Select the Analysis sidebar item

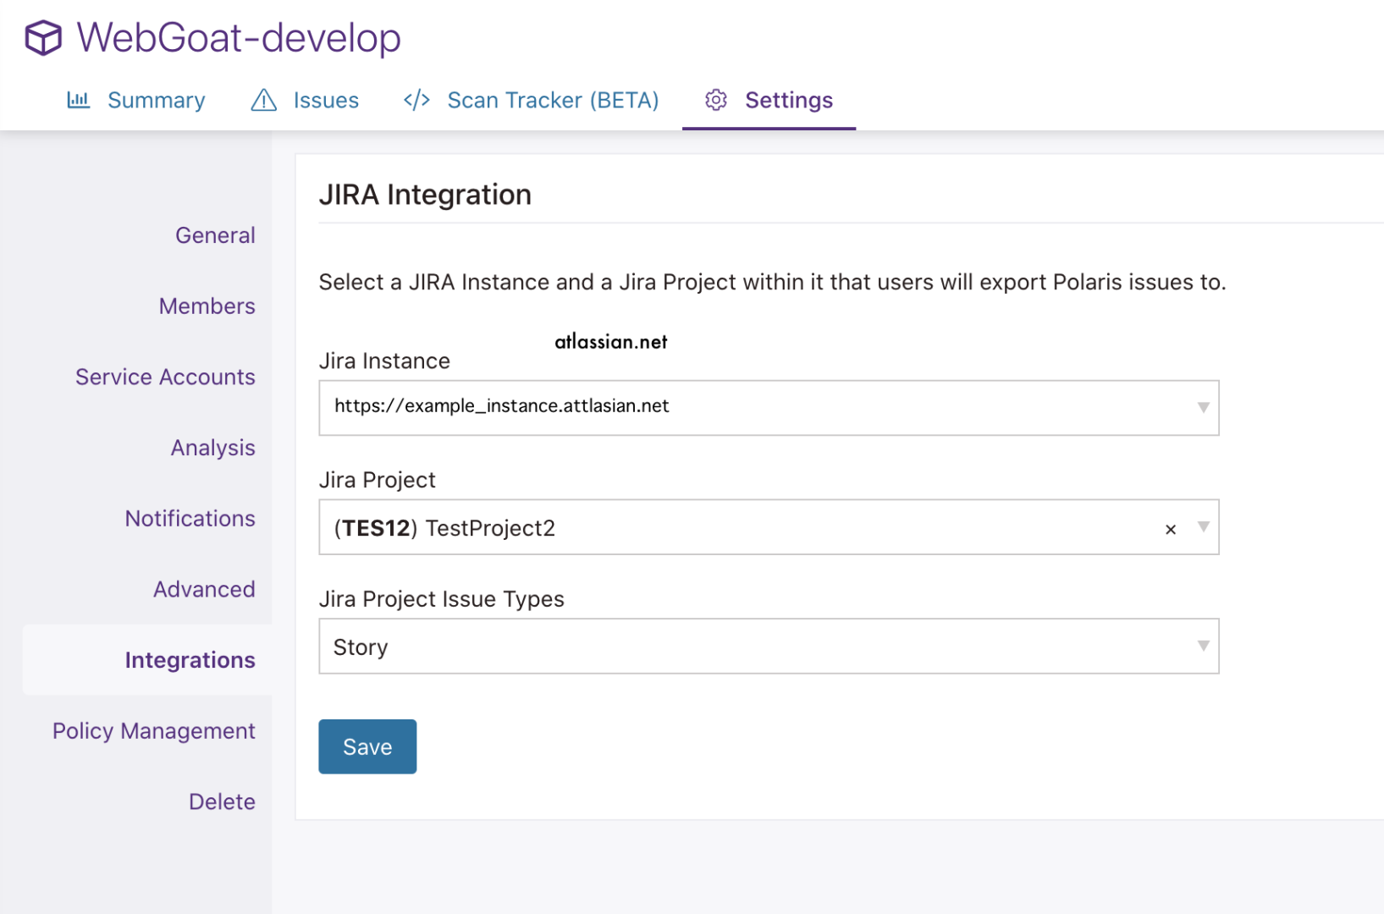pyautogui.click(x=213, y=448)
